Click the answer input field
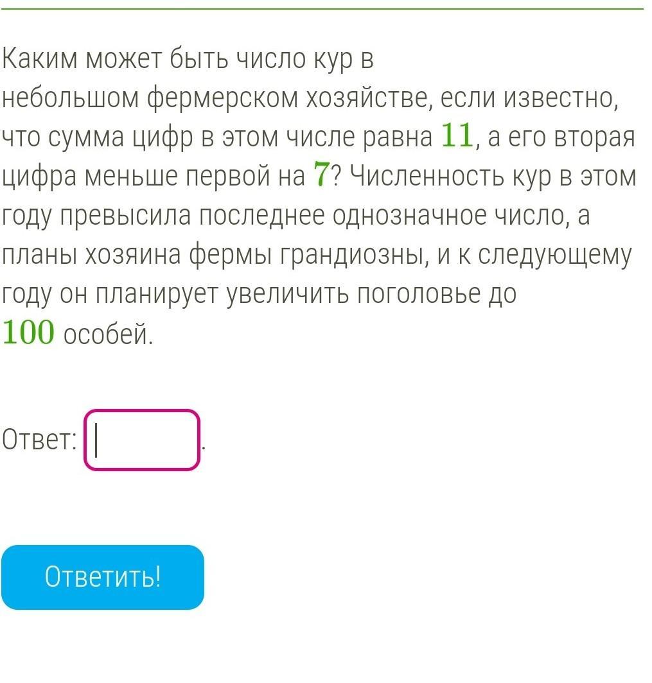 [x=142, y=440]
